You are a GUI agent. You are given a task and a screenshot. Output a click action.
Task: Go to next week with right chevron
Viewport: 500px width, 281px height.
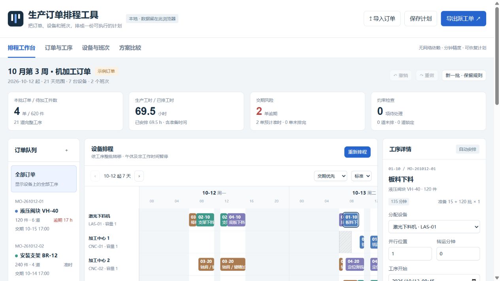(139, 176)
